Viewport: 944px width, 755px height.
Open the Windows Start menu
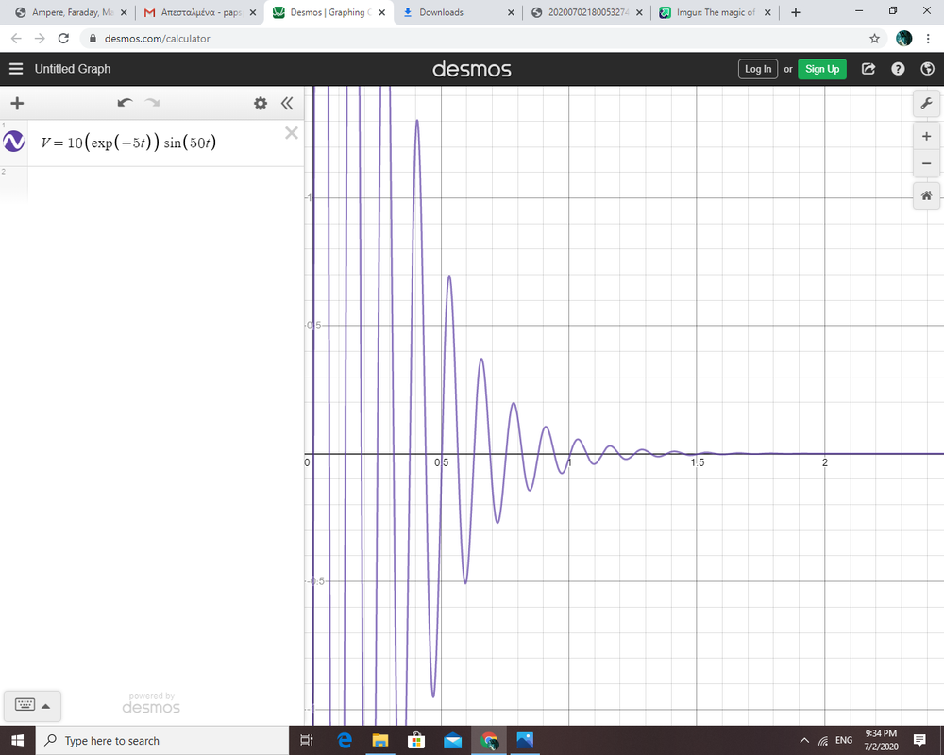[x=17, y=741]
